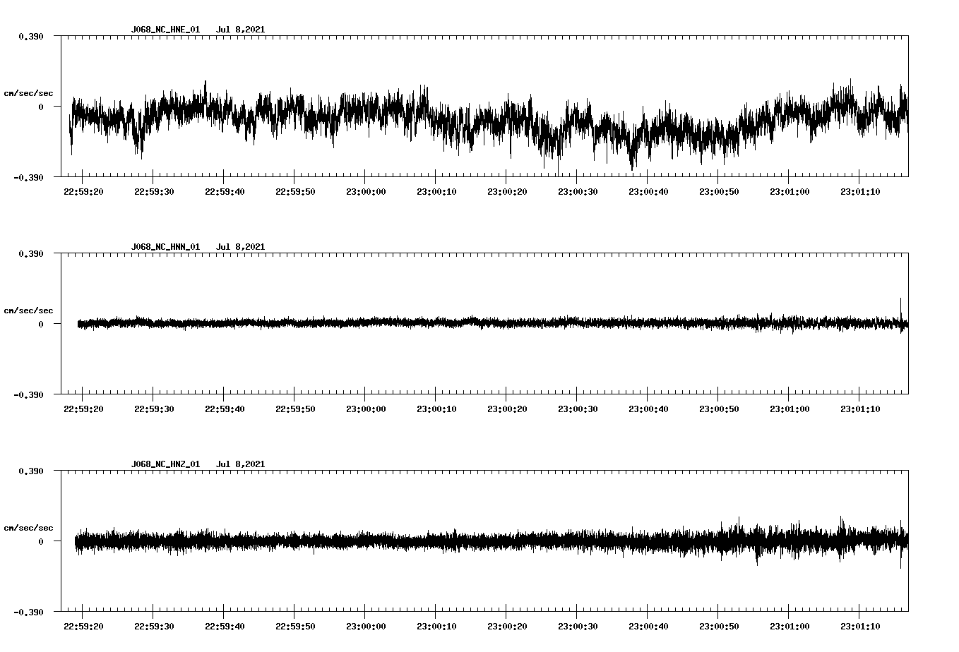Click the 23:00:30 time label under HNN plot

coord(577,409)
